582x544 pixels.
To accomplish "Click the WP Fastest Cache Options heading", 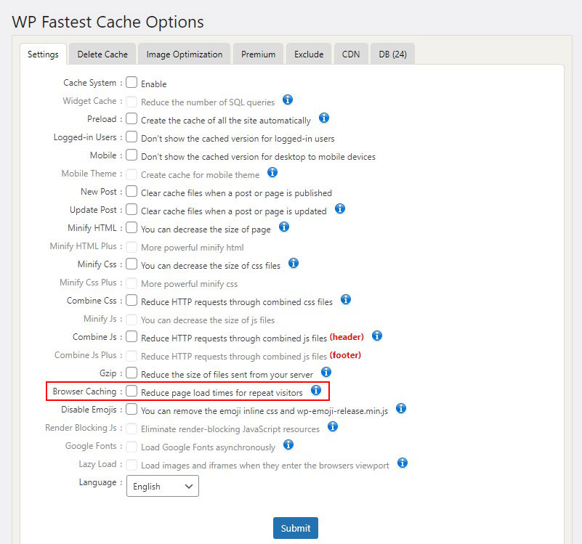I will [x=108, y=22].
